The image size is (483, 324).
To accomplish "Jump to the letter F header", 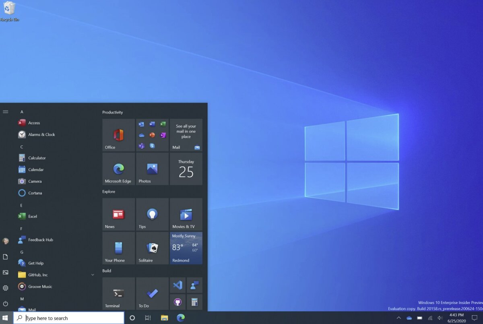I will pyautogui.click(x=21, y=229).
